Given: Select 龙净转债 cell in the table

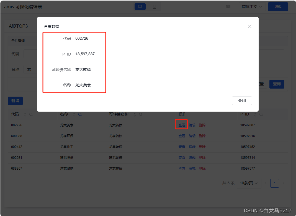Looking at the screenshot, I should (115, 136).
